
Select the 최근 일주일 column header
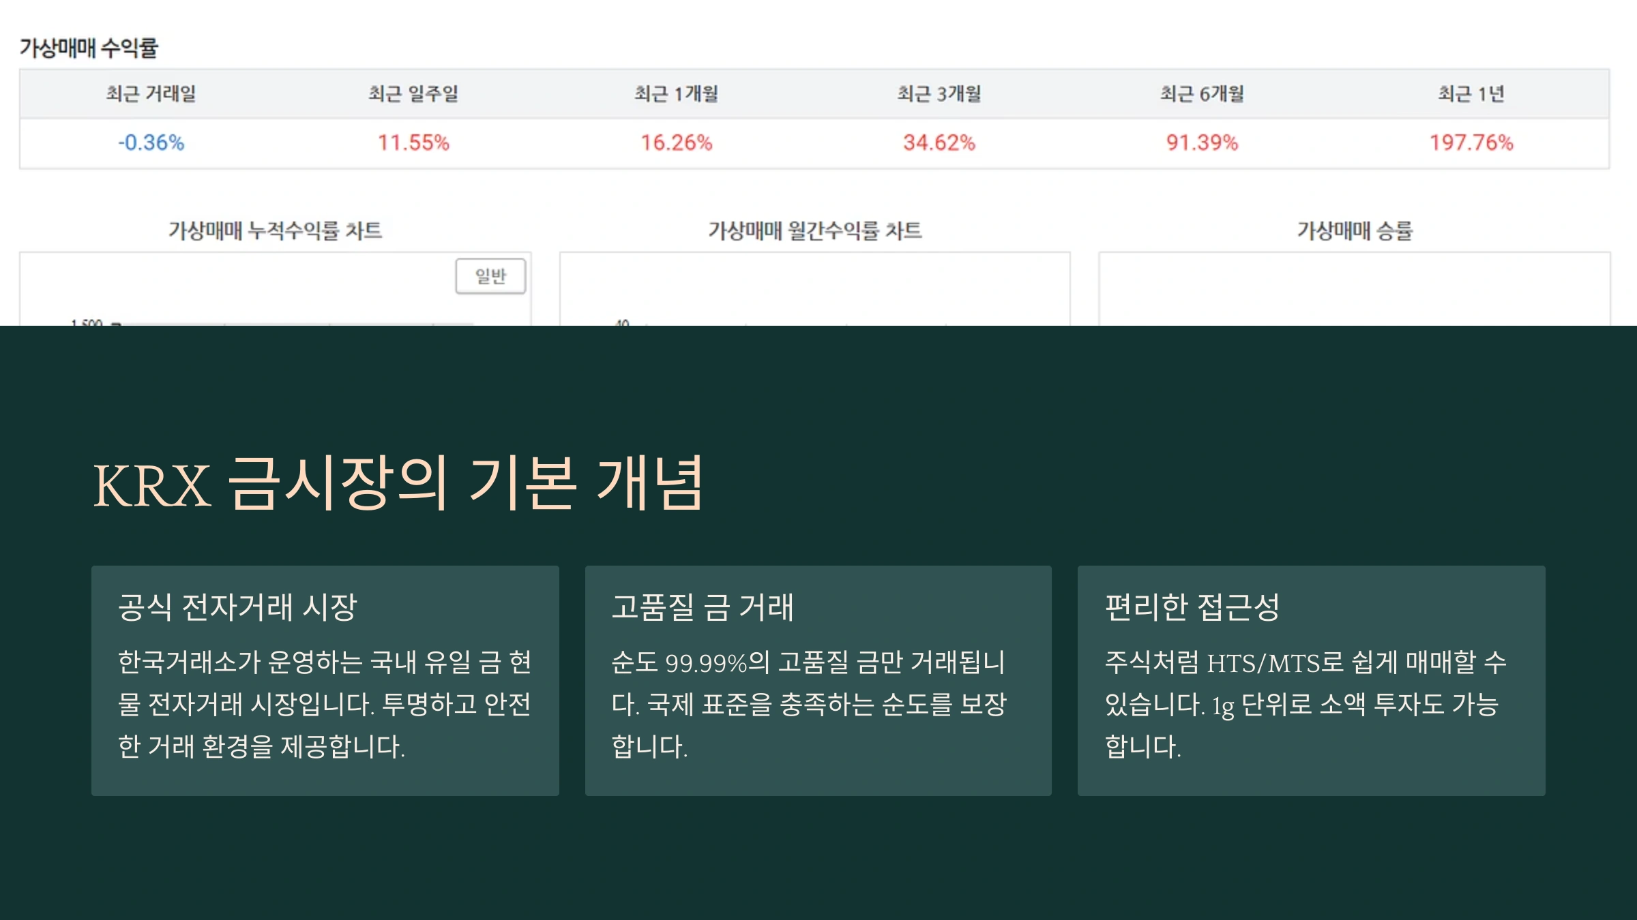coord(413,93)
